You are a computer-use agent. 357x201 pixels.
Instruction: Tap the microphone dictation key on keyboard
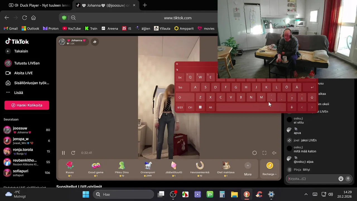(292, 107)
